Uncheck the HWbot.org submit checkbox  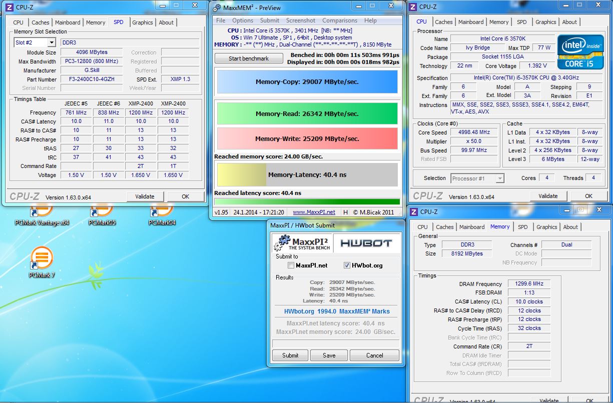click(x=347, y=265)
